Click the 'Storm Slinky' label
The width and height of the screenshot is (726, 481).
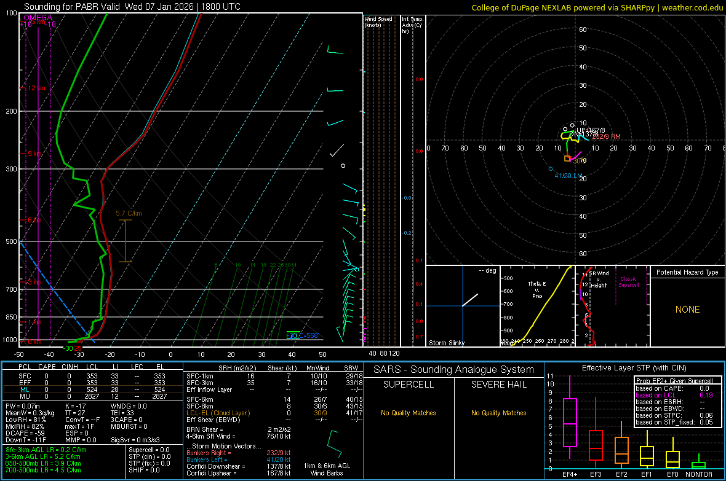coord(446,343)
